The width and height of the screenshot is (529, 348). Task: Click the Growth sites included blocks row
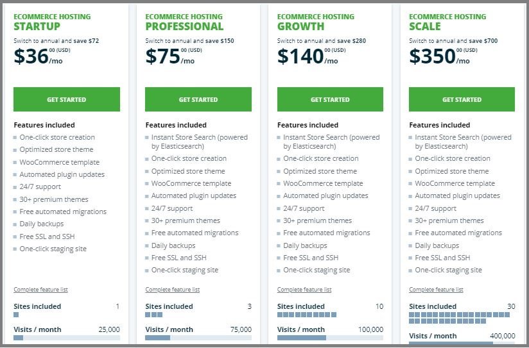[x=307, y=315]
